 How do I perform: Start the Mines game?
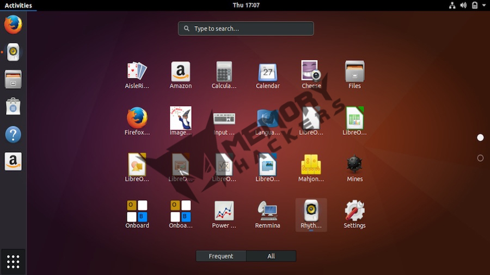[x=354, y=168]
